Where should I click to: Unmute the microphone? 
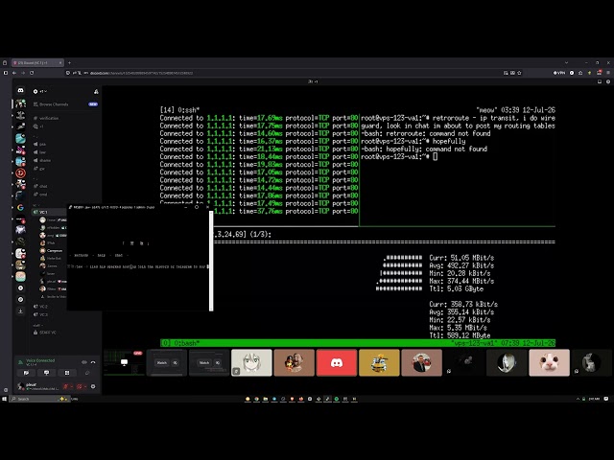(x=66, y=386)
